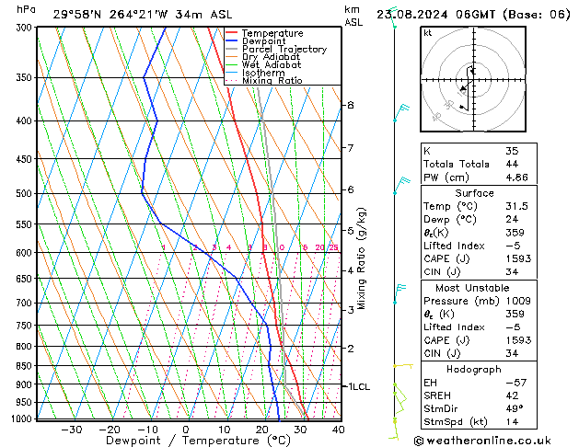Click the hodograph circular plot
This screenshot has width=579, height=447.
click(472, 81)
